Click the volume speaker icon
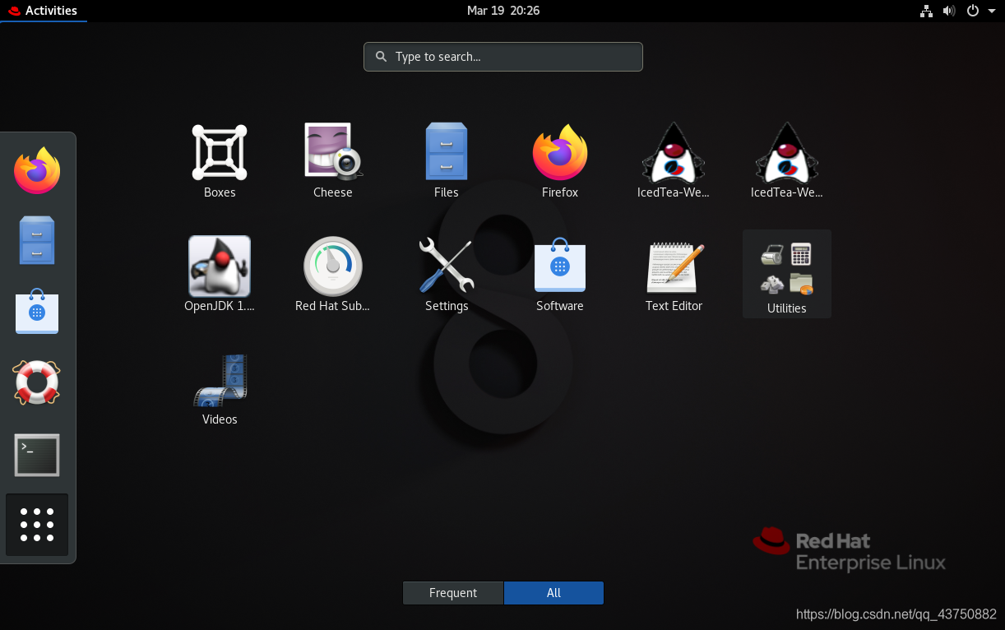This screenshot has width=1005, height=630. pos(949,11)
